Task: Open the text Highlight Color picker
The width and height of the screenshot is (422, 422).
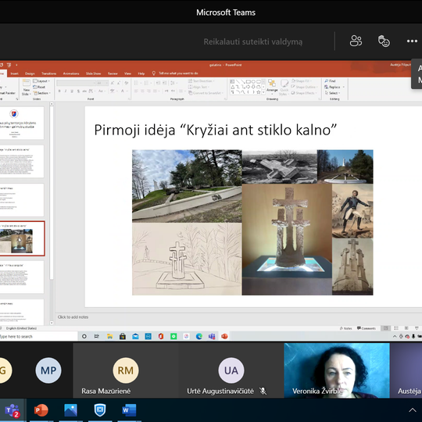Action: pos(113,91)
